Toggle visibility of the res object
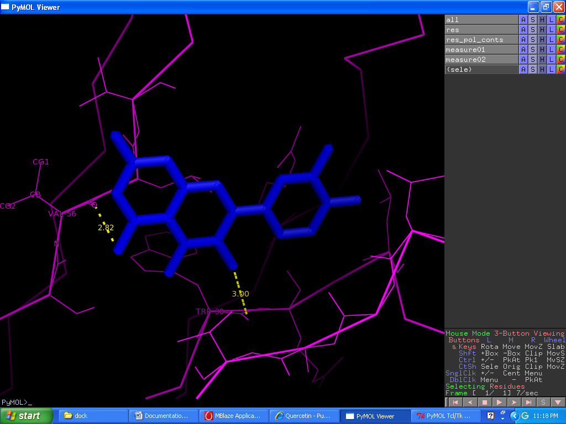 coord(481,30)
